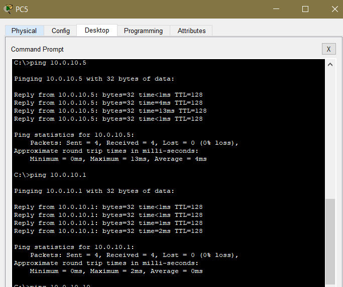
Task: Click the scrollbar track above the thumb
Action: tap(330, 130)
